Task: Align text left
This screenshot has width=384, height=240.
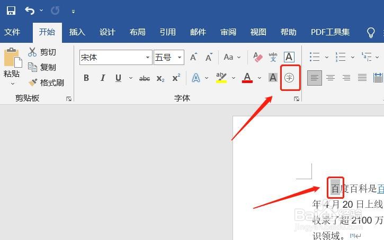Action: tap(315, 78)
